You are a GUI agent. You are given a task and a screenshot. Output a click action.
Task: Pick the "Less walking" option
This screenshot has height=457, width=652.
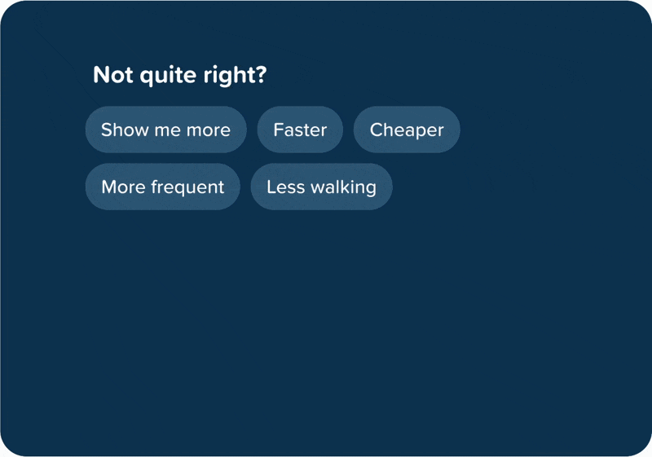pos(321,187)
